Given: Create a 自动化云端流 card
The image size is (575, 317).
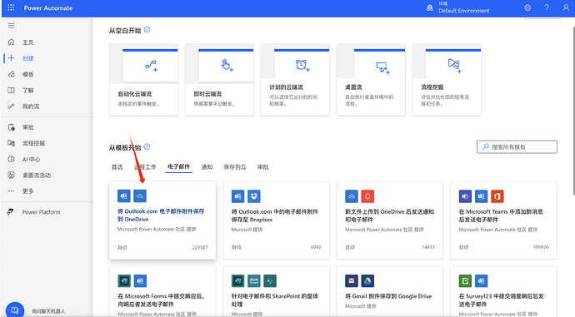Looking at the screenshot, I should 143,80.
